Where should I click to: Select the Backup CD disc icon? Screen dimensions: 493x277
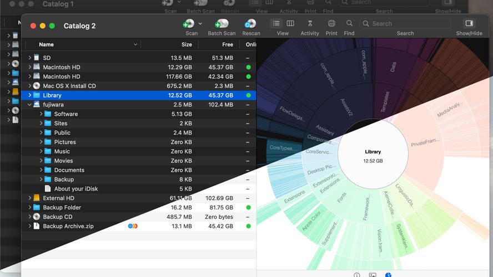point(37,217)
